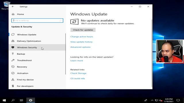This screenshot has height=103, width=184.
Task: Click the Delivery Optimization icon
Action: click(13, 41)
